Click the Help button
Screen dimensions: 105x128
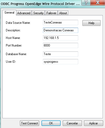91,23
